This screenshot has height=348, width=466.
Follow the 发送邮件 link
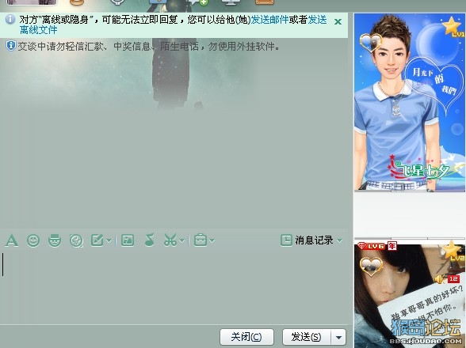click(269, 20)
